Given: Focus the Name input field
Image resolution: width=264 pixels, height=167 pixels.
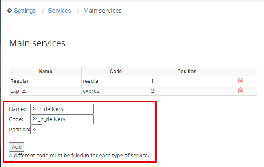Looking at the screenshot, I should [62, 109].
